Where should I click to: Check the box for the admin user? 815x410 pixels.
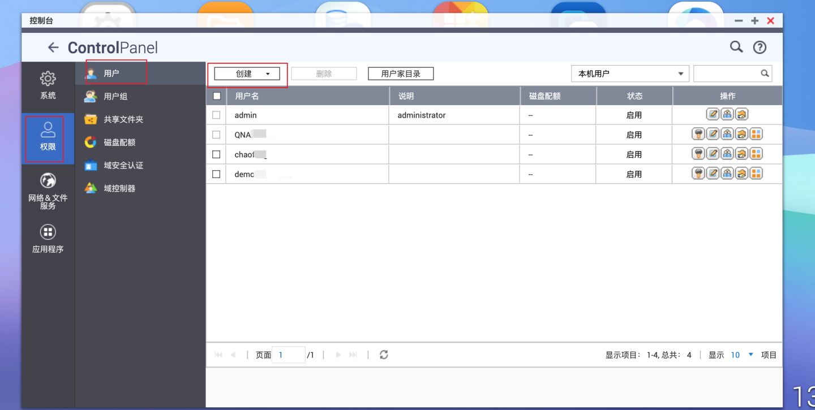click(x=216, y=115)
